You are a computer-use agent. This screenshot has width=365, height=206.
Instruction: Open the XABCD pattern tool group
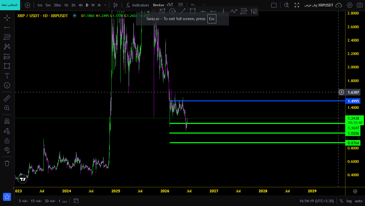pos(7,47)
